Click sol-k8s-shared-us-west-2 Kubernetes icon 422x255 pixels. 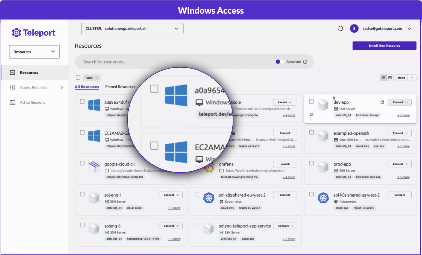323,198
